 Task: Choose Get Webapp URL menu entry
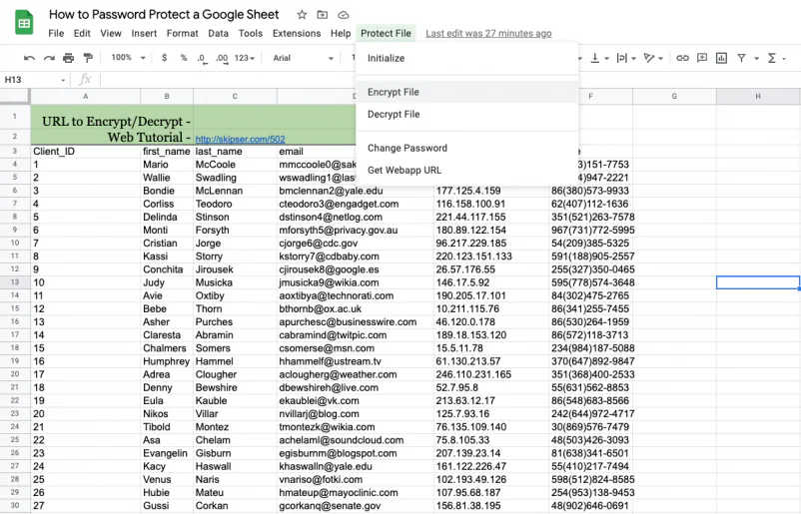point(466,170)
